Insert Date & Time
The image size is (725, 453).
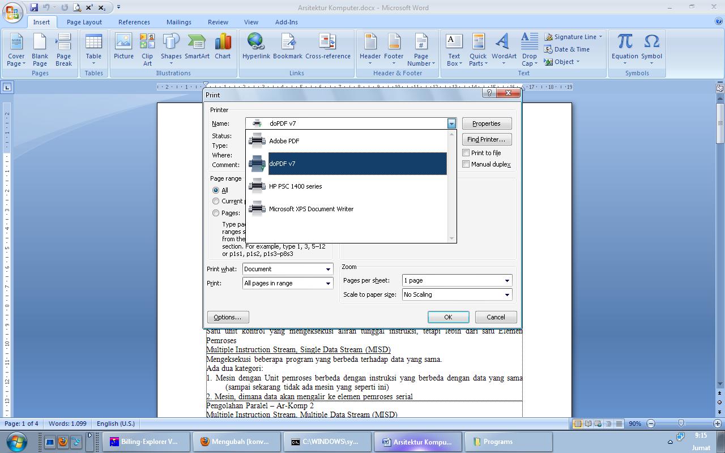567,49
